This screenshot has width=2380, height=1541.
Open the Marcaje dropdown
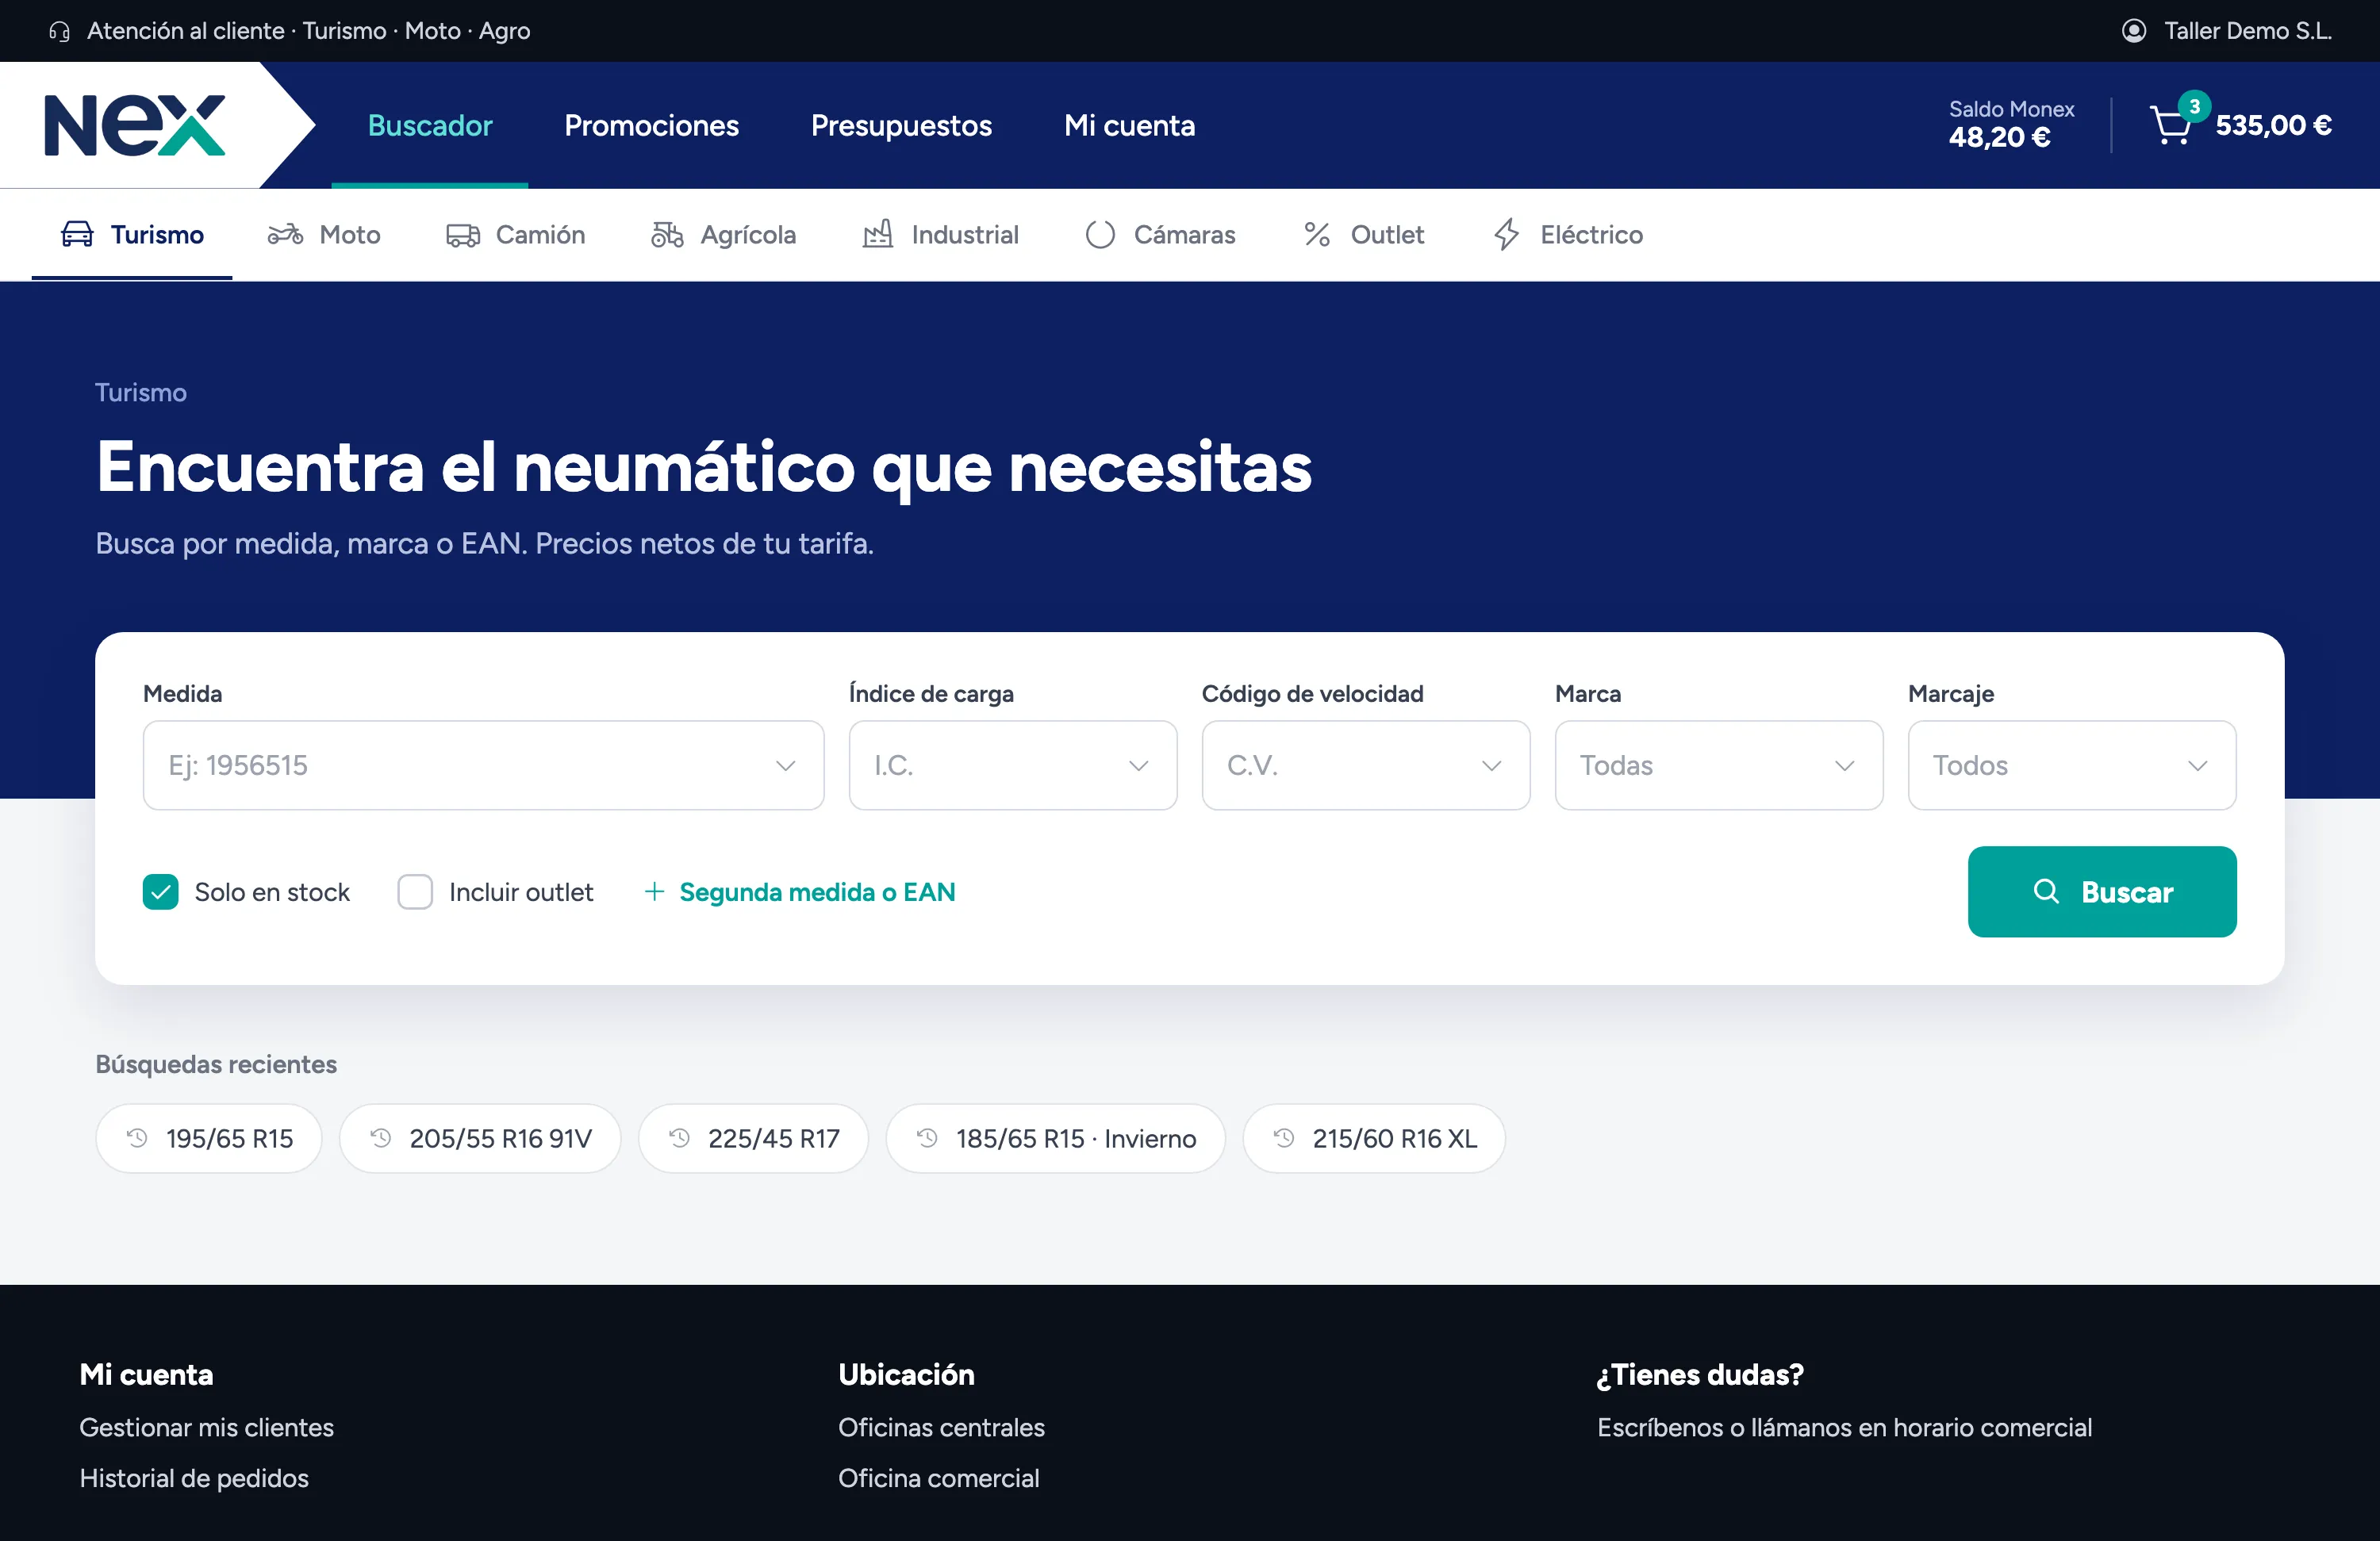point(2071,765)
